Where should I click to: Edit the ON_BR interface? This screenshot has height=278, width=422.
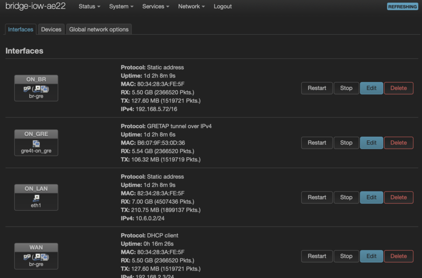pos(371,88)
